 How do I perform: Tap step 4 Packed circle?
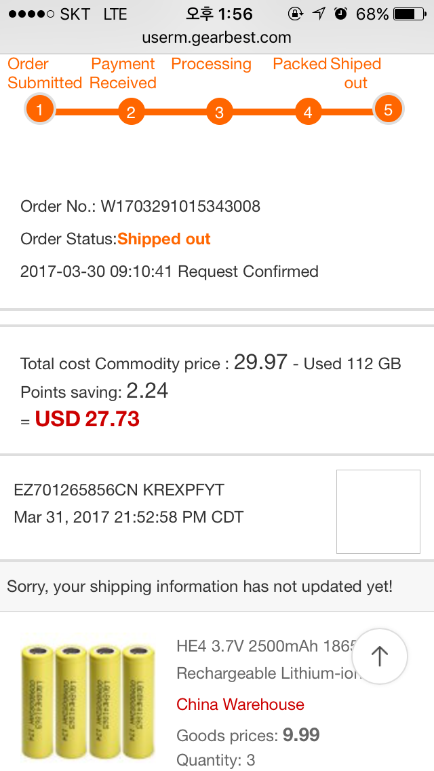(308, 112)
